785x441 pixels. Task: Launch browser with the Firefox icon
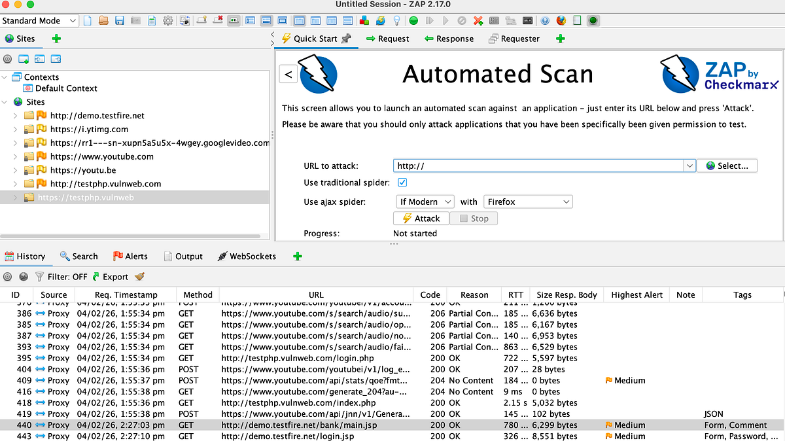click(561, 21)
